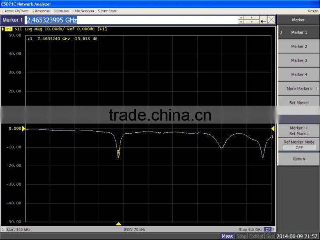Enable Marker 2 softkey
The height and width of the screenshot is (240, 320).
click(298, 46)
